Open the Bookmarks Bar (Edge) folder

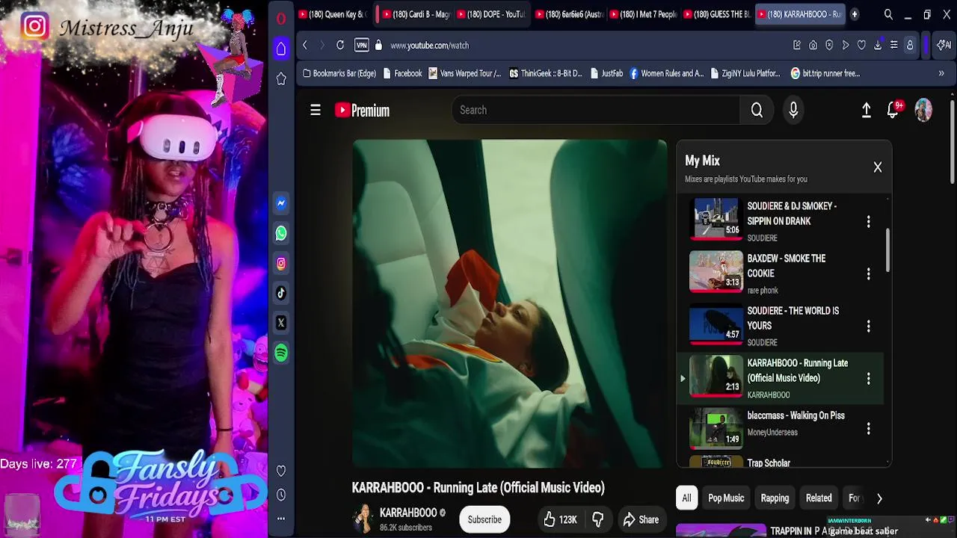click(339, 73)
